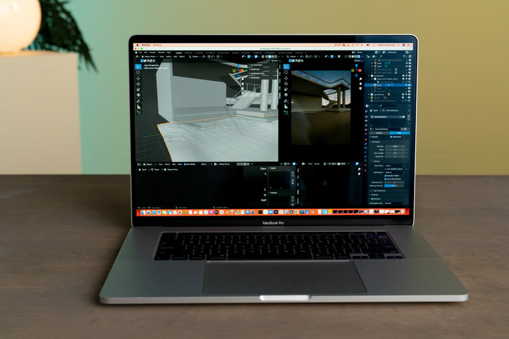Enable the Use Modifier Stack checkbox

[x=385, y=169]
